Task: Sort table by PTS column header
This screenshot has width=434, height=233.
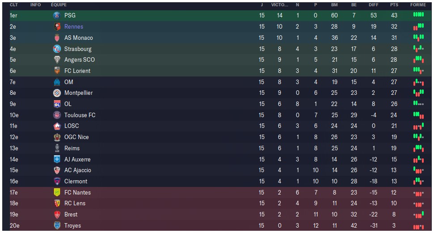Action: point(394,4)
